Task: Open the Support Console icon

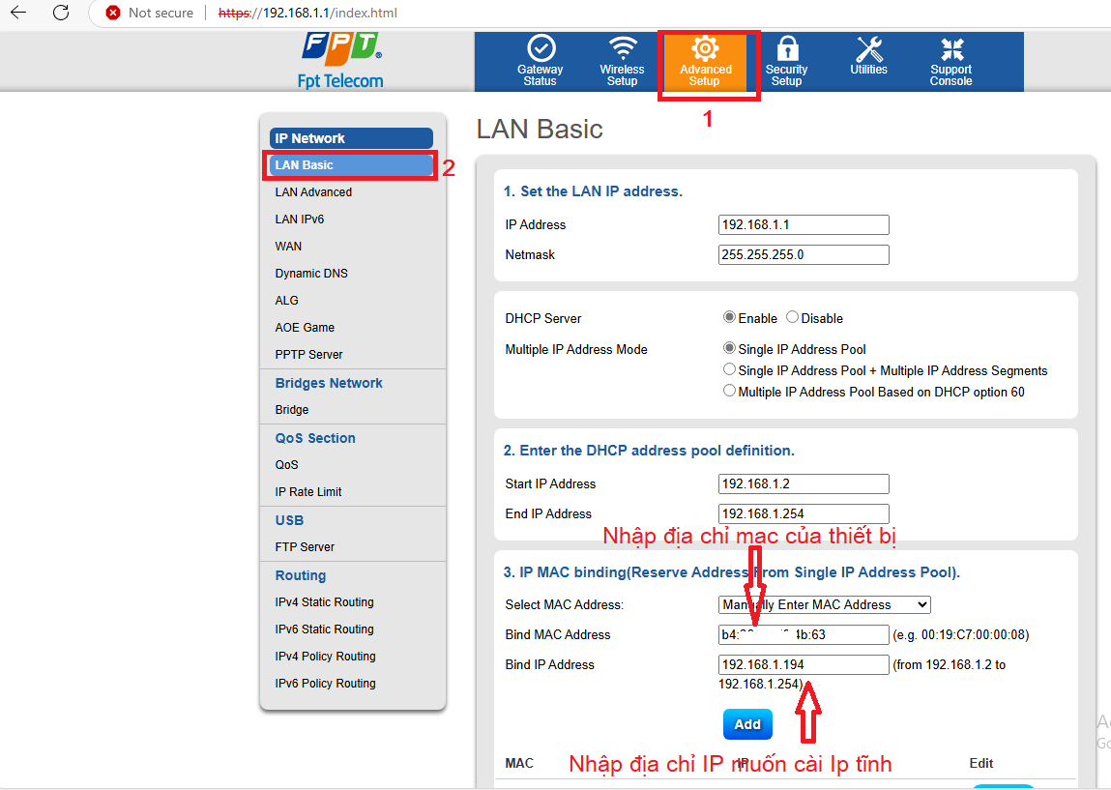Action: click(951, 48)
